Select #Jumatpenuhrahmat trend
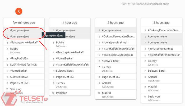 (115, 42)
